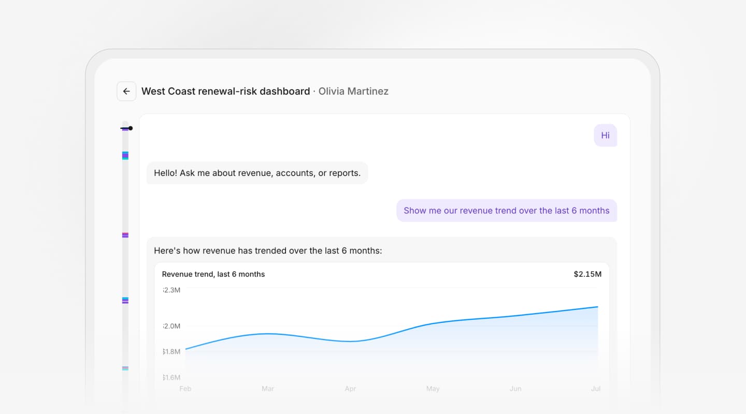Viewport: 746px width, 414px height.
Task: Click the 'Jul' x-axis label
Action: 596,389
